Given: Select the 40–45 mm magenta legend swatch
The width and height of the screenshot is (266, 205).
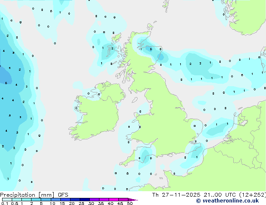Looking at the screenshot, I should point(114,200).
